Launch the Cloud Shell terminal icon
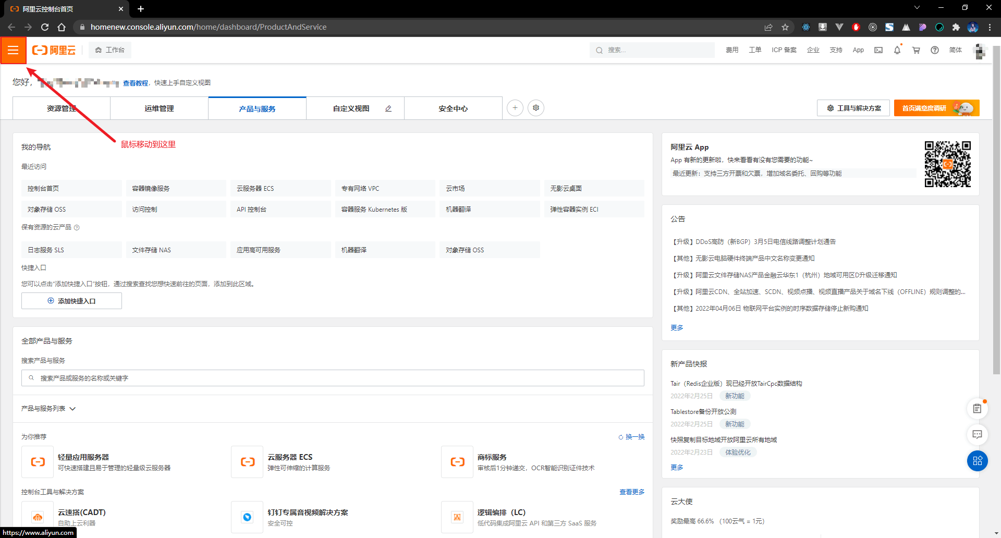The height and width of the screenshot is (538, 1001). click(x=878, y=50)
